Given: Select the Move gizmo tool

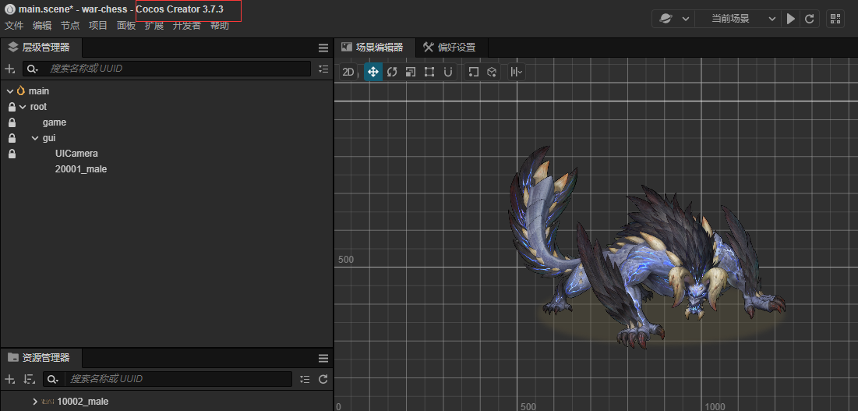Looking at the screenshot, I should (x=373, y=72).
